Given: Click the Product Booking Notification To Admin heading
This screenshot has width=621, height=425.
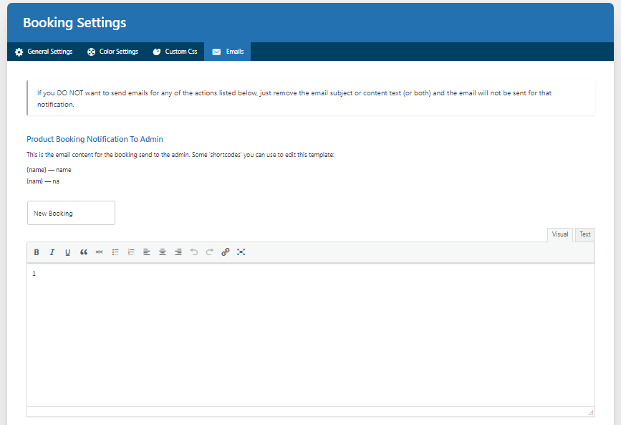Looking at the screenshot, I should click(95, 139).
